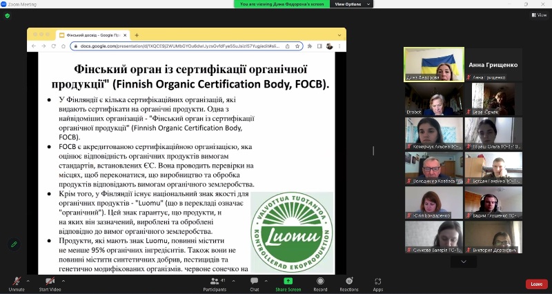Show next page of participant videos
552x294 pixels.
point(463,262)
